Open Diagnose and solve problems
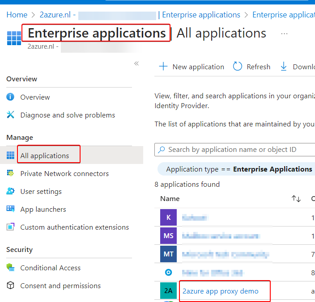315x302 pixels. 68,115
